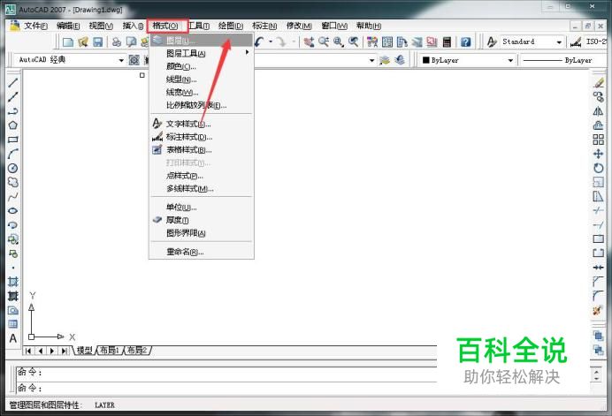Viewport: 612px width, 416px height.
Task: Select the Explode modify tool
Action: 599,310
